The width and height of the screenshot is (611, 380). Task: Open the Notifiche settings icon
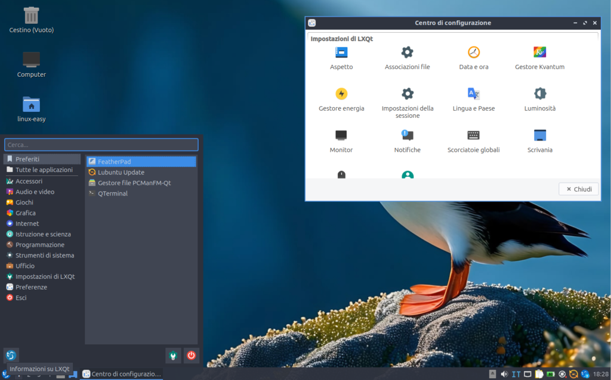point(407,135)
